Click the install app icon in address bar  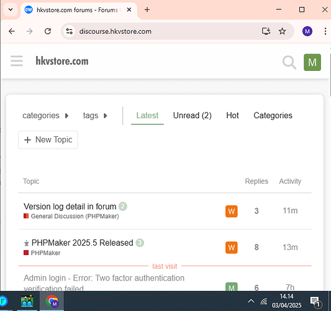(266, 31)
